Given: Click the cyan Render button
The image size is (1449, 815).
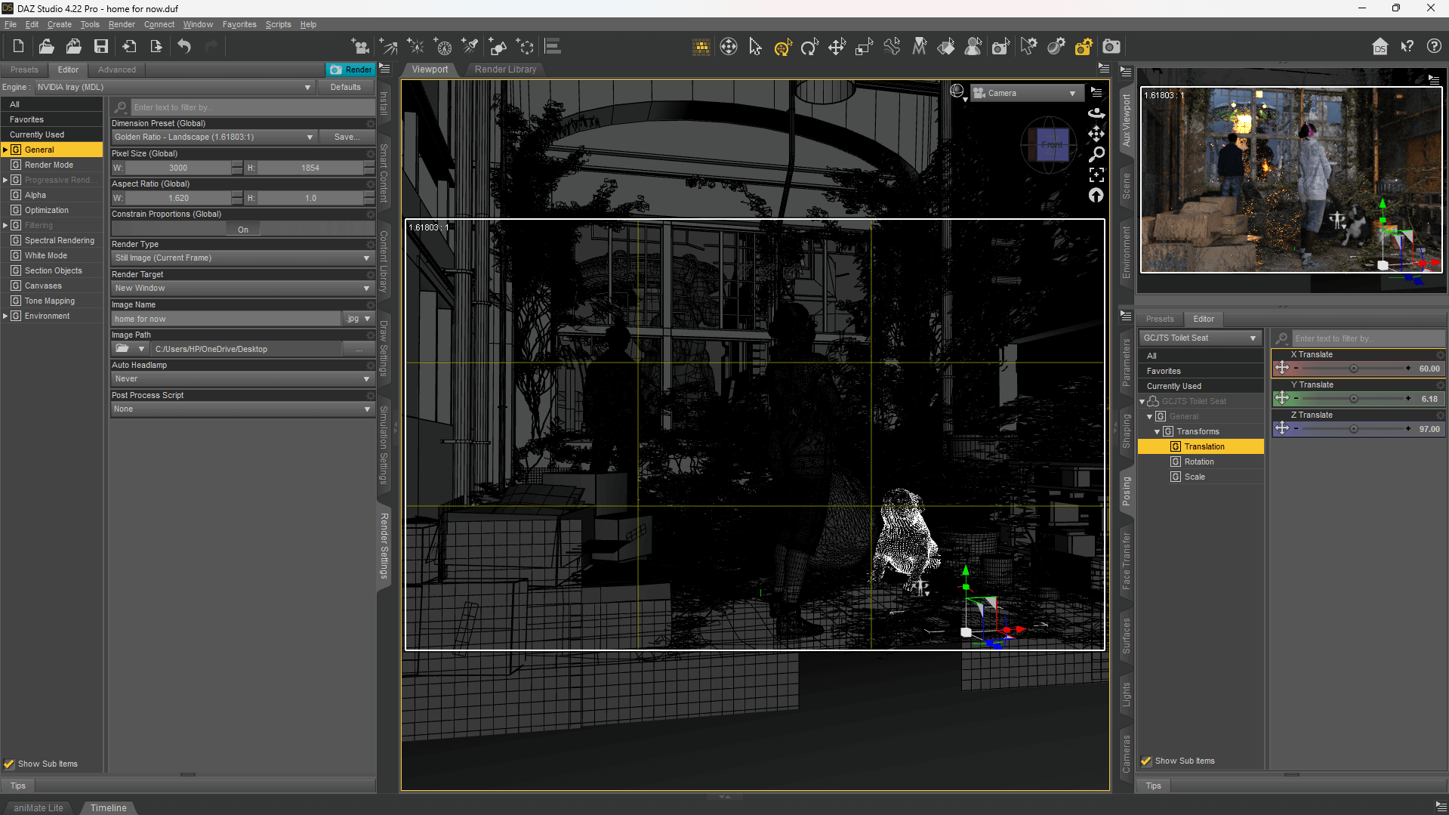Looking at the screenshot, I should tap(351, 69).
